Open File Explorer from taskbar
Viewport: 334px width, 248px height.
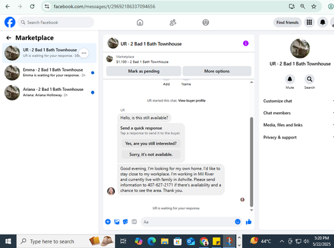tap(165, 241)
